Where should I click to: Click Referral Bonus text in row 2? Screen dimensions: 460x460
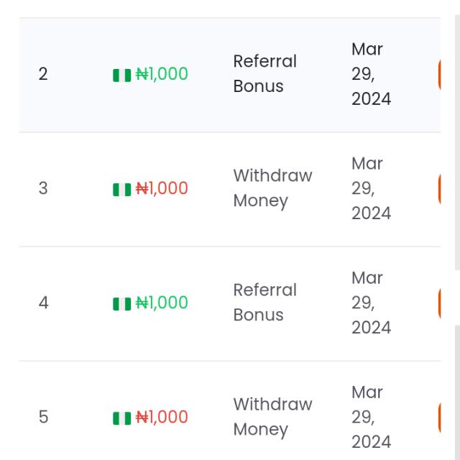265,73
